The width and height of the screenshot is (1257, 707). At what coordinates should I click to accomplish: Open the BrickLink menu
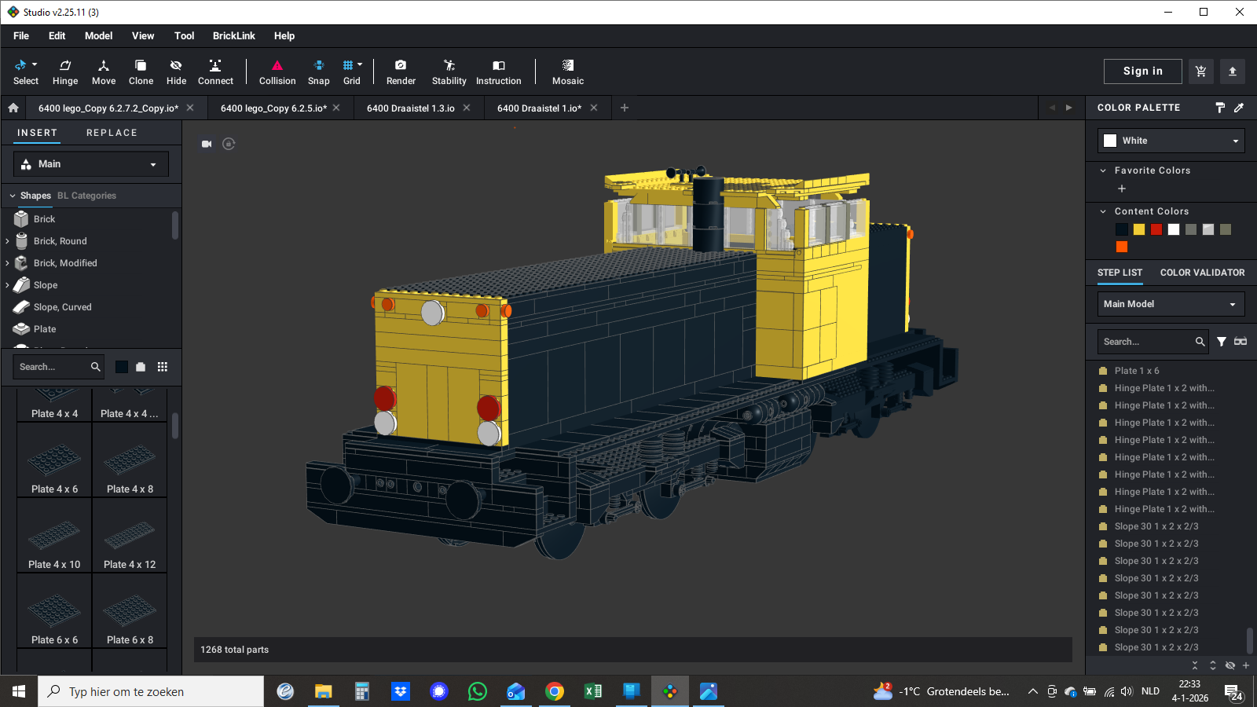(233, 36)
